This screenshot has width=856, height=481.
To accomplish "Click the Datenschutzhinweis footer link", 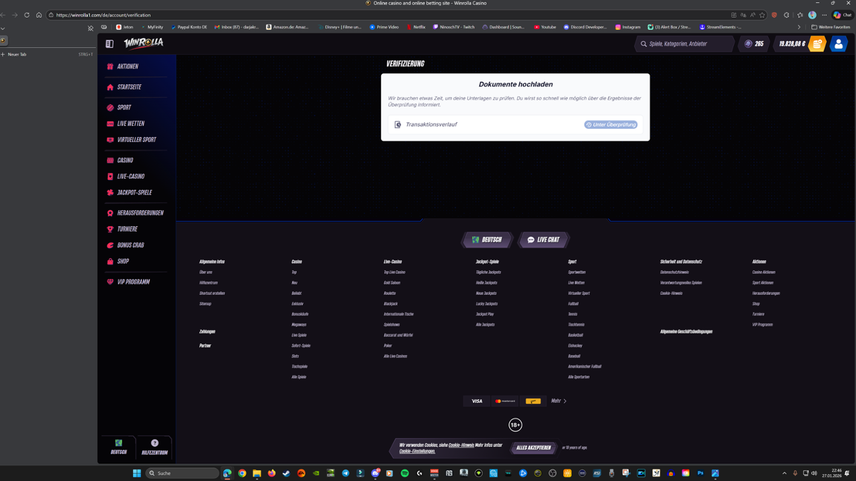I will 674,272.
